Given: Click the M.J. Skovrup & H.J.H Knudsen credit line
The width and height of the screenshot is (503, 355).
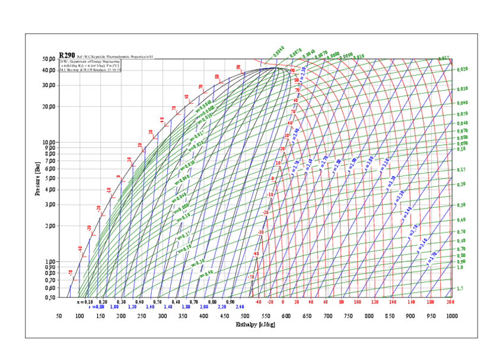Looking at the screenshot, I should 90,69.
